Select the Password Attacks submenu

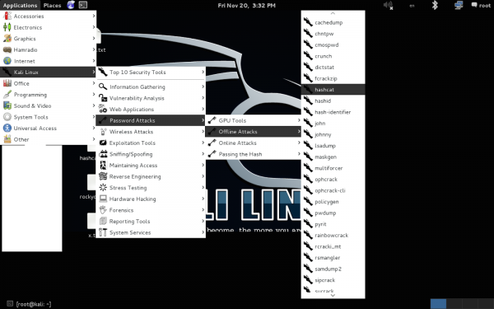click(151, 120)
